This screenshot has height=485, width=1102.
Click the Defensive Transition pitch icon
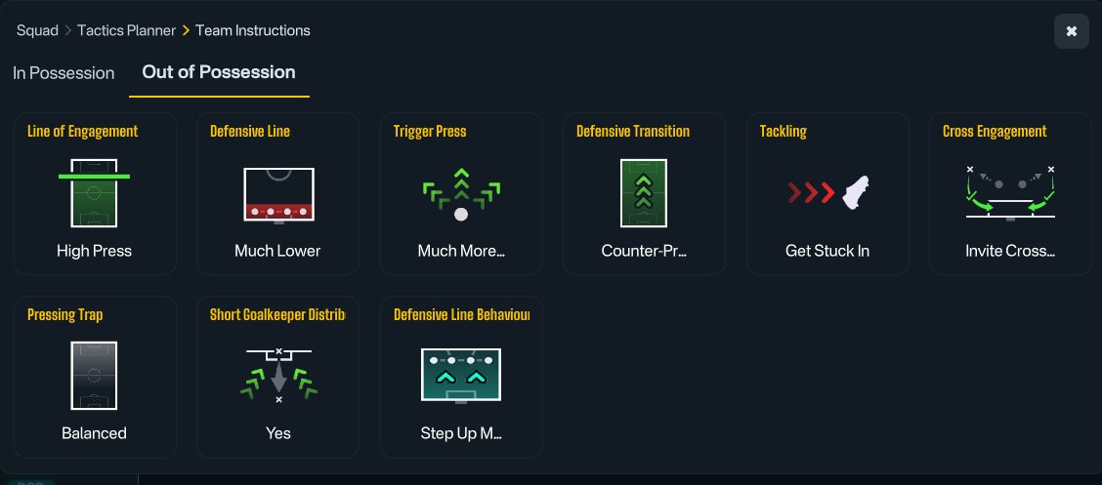coord(644,193)
